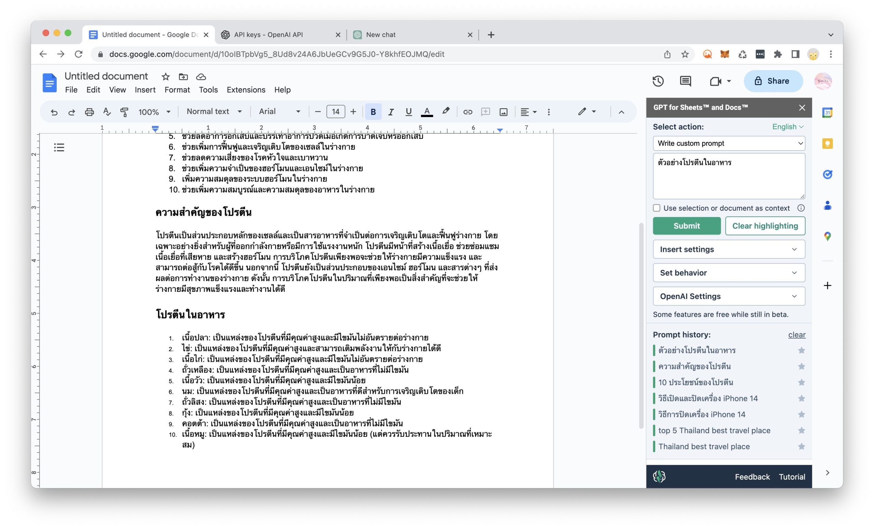This screenshot has height=529, width=874.
Task: Show document outline icon
Action: [59, 147]
